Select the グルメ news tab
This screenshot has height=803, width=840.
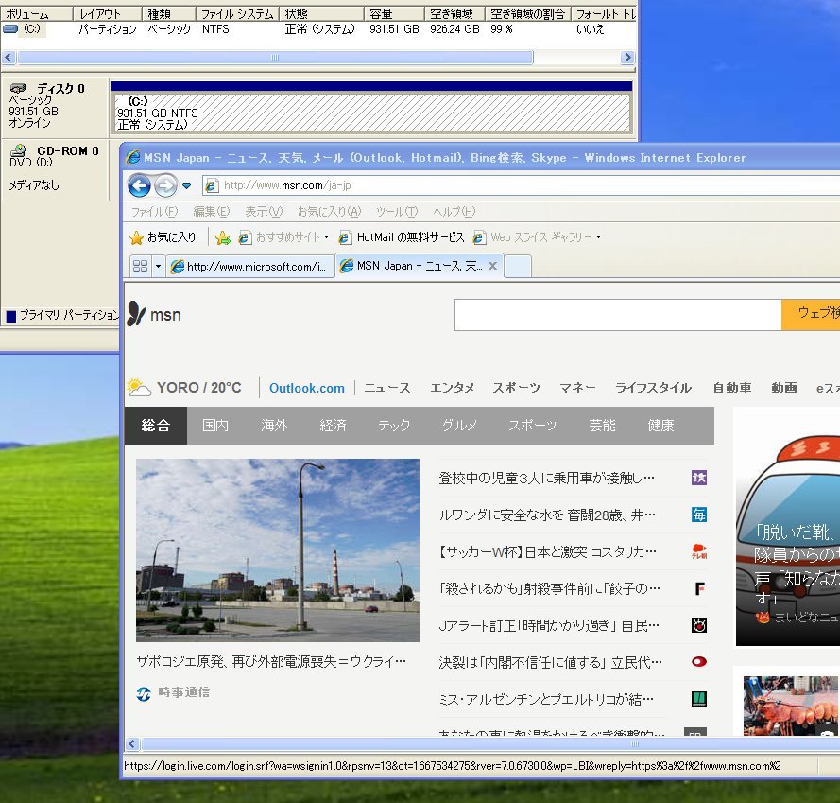tap(459, 426)
